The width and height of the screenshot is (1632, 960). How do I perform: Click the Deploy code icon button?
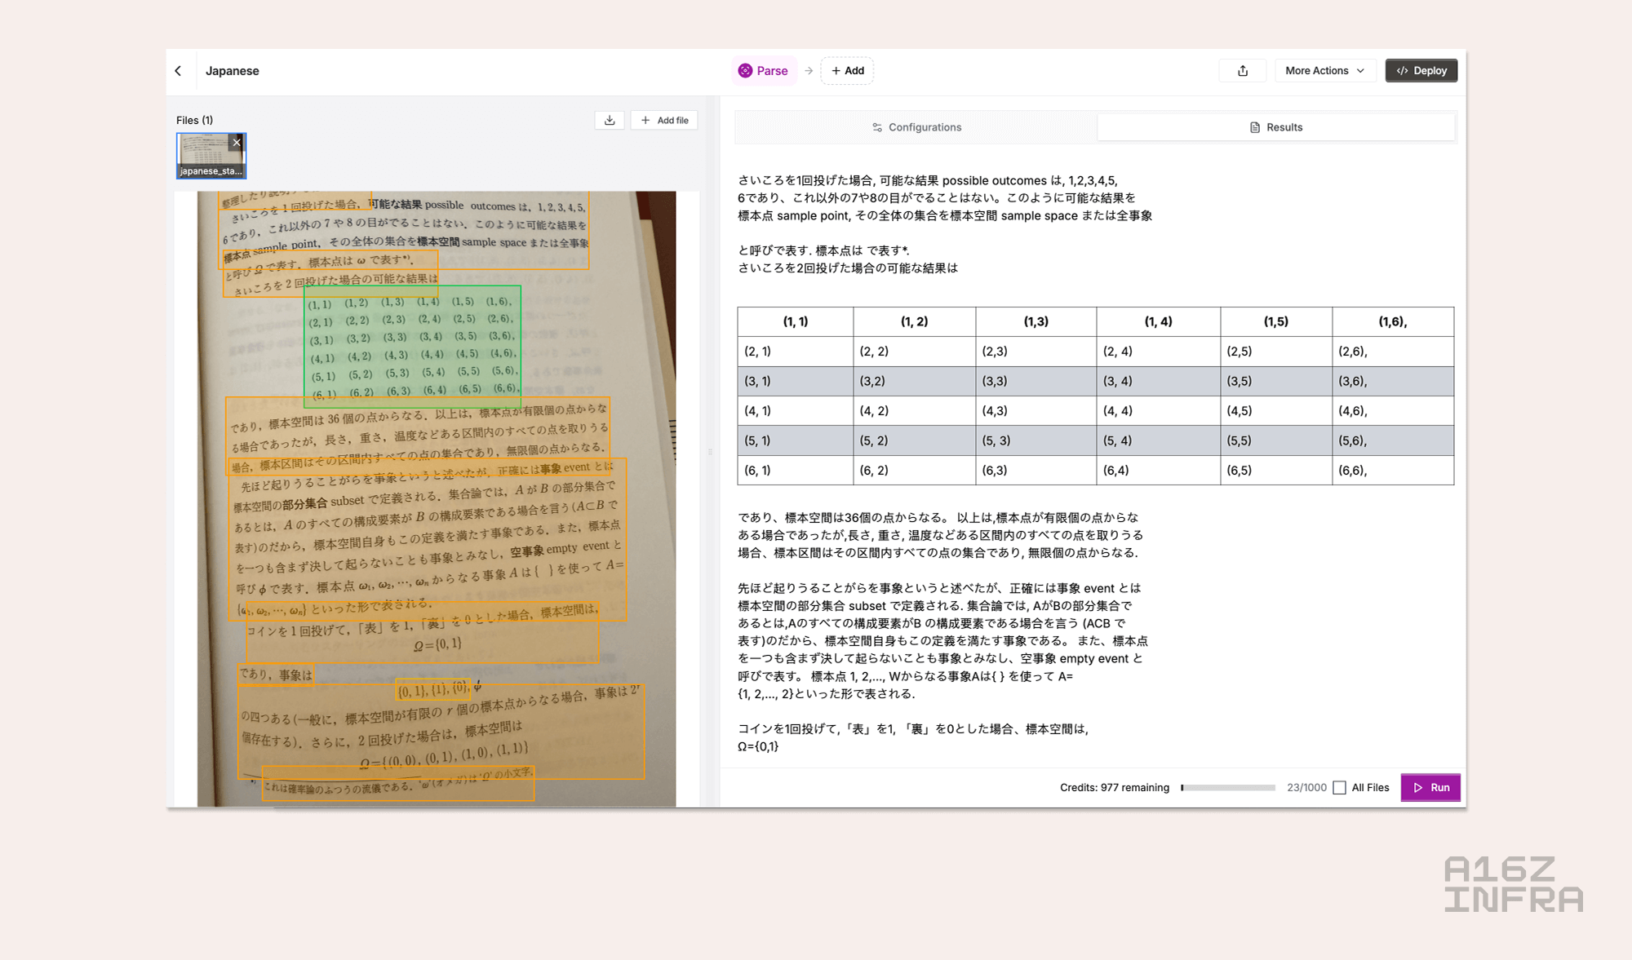pos(1421,71)
